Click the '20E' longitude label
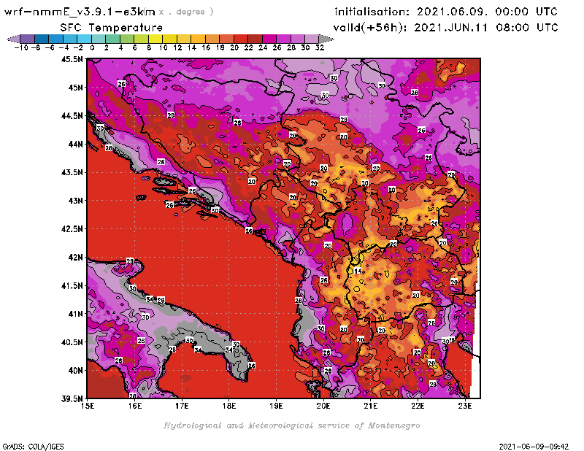The image size is (584, 451). [x=323, y=406]
